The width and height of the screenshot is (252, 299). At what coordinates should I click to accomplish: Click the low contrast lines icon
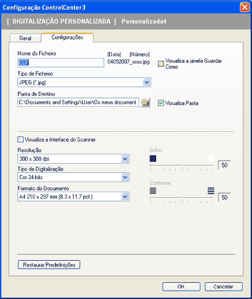153,191
